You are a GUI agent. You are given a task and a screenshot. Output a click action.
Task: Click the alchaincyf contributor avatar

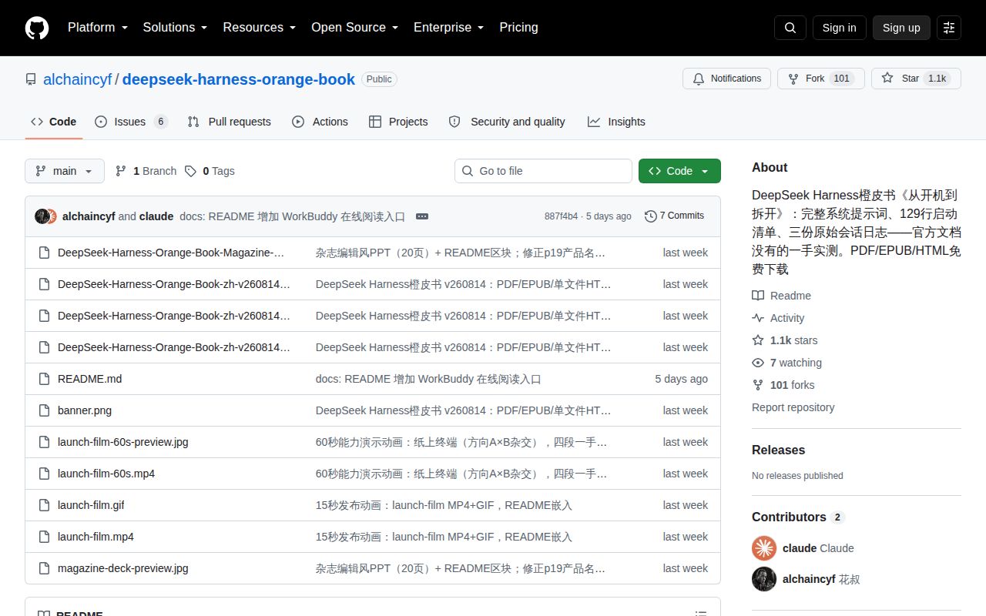click(x=764, y=579)
